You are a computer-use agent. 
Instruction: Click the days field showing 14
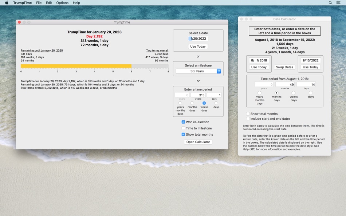pos(306,84)
